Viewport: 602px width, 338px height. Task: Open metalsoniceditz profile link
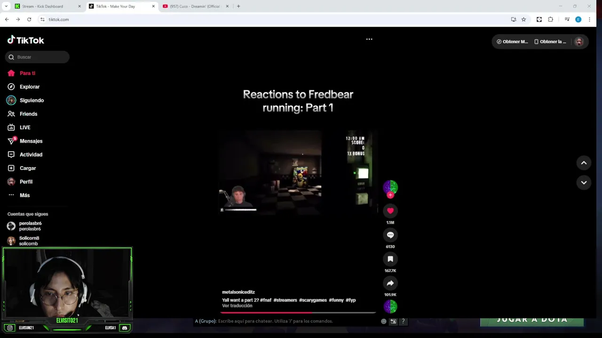pyautogui.click(x=238, y=292)
